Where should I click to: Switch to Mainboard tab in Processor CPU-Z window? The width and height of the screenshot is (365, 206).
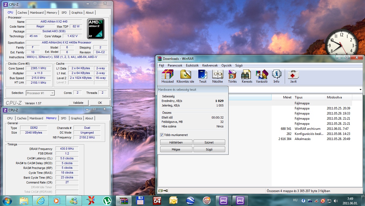(37, 13)
